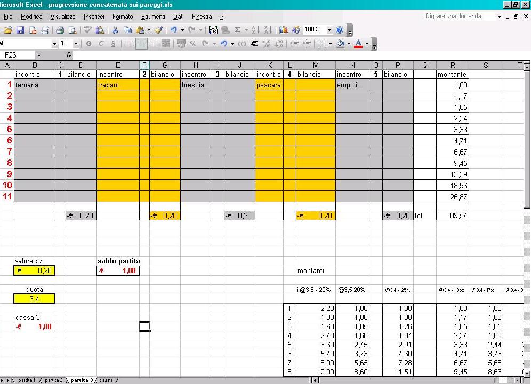This screenshot has height=384, width=531.
Task: Open the Chart Wizard
Action: coord(283,30)
